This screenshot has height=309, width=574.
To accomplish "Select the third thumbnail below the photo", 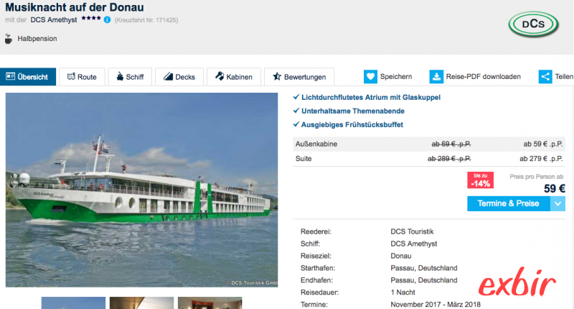I will pos(210,303).
